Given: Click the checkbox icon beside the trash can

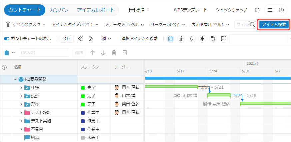Looking at the screenshot, I should pos(125,53).
